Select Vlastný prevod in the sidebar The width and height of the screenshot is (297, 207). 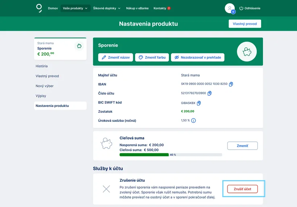coord(47,76)
